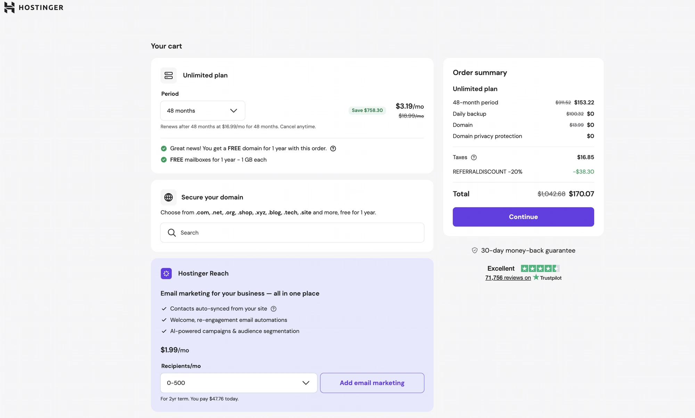Click the green check beside FREE mailboxes
695x418 pixels.
(164, 160)
